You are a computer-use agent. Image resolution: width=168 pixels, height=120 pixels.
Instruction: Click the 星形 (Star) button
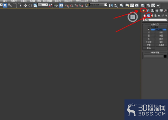click(161, 42)
